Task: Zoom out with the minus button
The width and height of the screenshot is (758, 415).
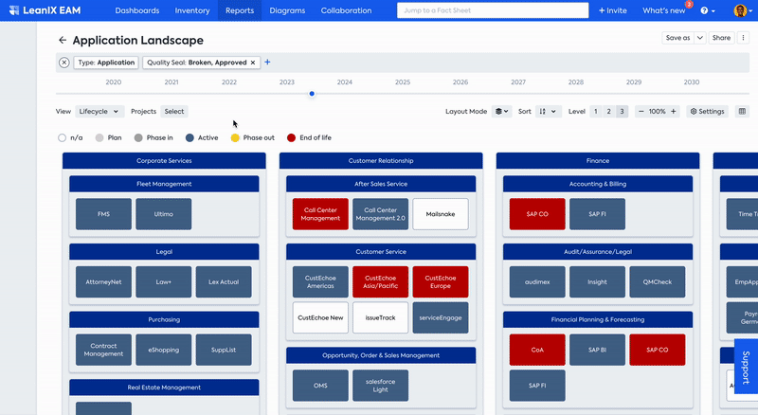Action: (641, 111)
